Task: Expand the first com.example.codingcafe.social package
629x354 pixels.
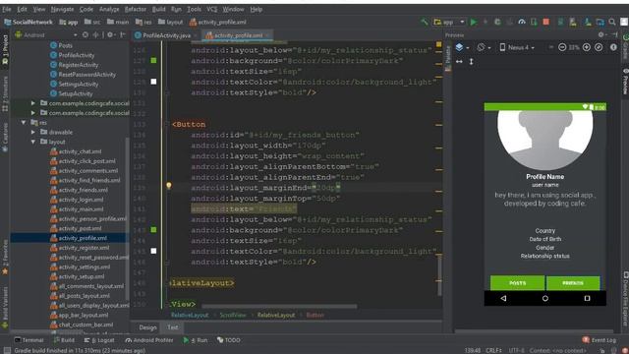Action: point(33,103)
